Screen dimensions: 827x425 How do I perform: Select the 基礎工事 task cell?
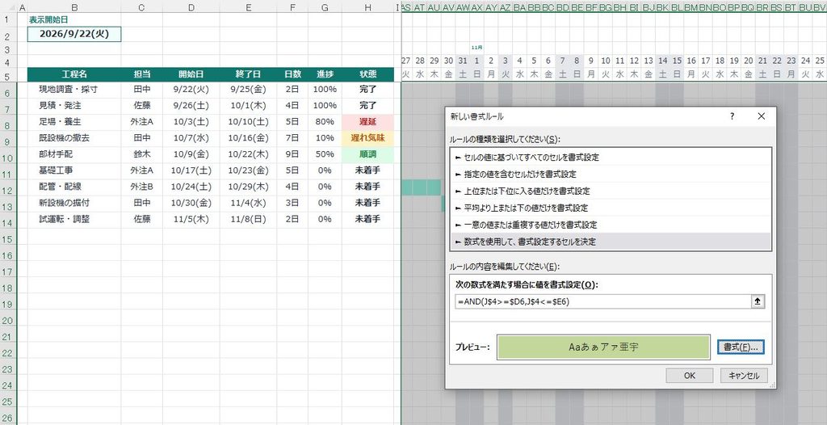(74, 170)
